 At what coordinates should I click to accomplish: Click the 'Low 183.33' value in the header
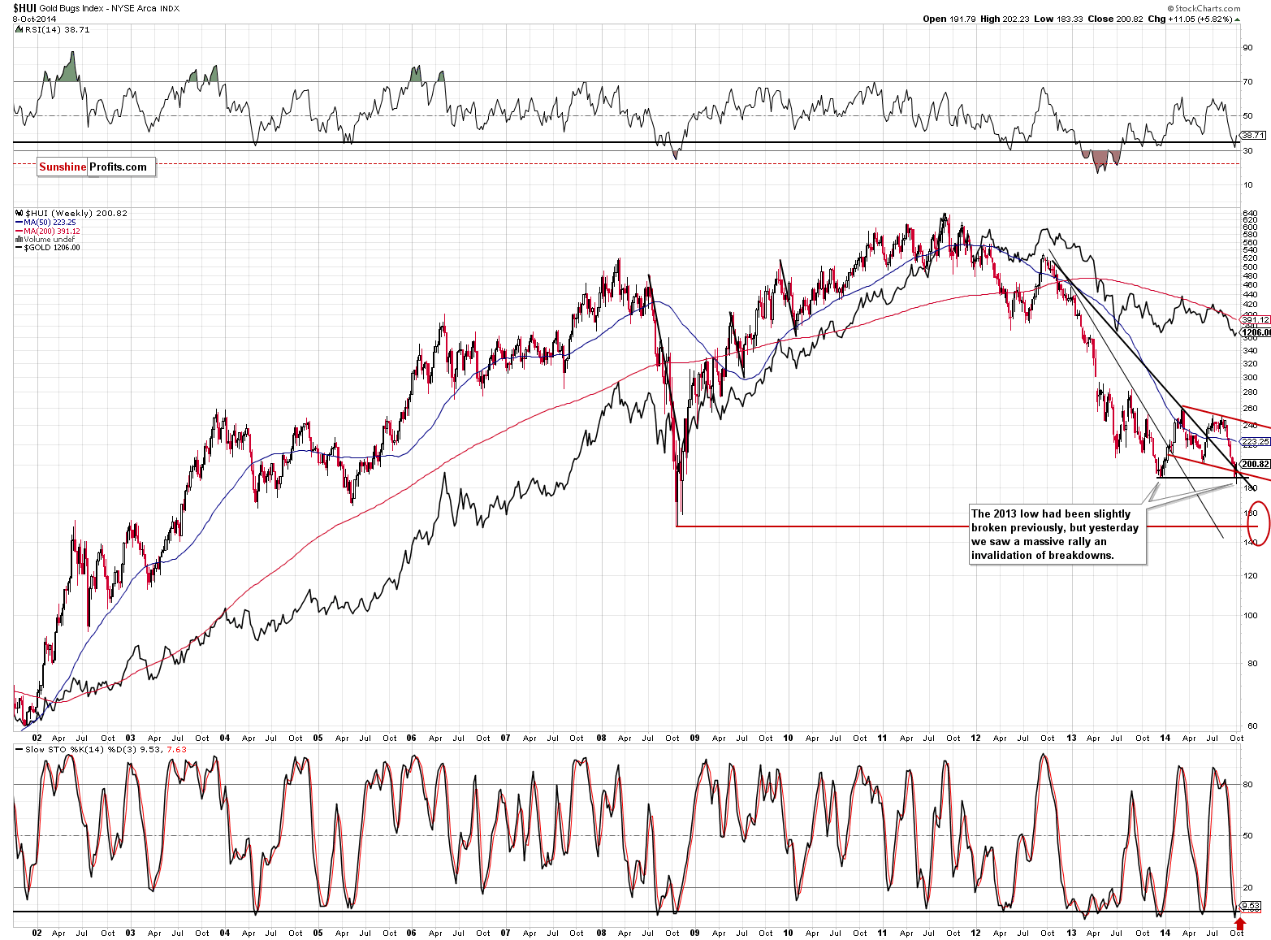point(1058,19)
